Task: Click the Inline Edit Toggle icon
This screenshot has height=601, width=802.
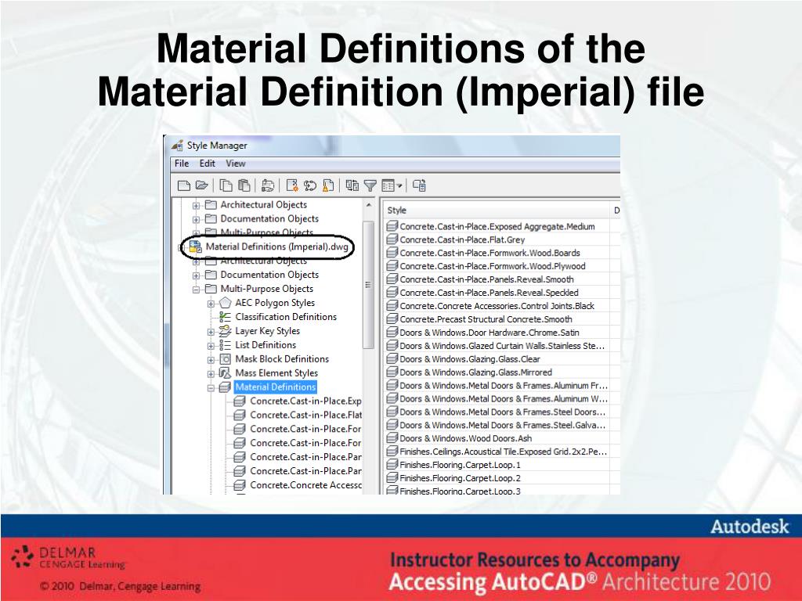Action: [420, 185]
